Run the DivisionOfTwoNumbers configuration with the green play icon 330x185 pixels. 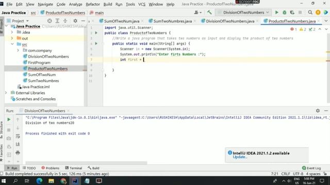[x=276, y=12]
